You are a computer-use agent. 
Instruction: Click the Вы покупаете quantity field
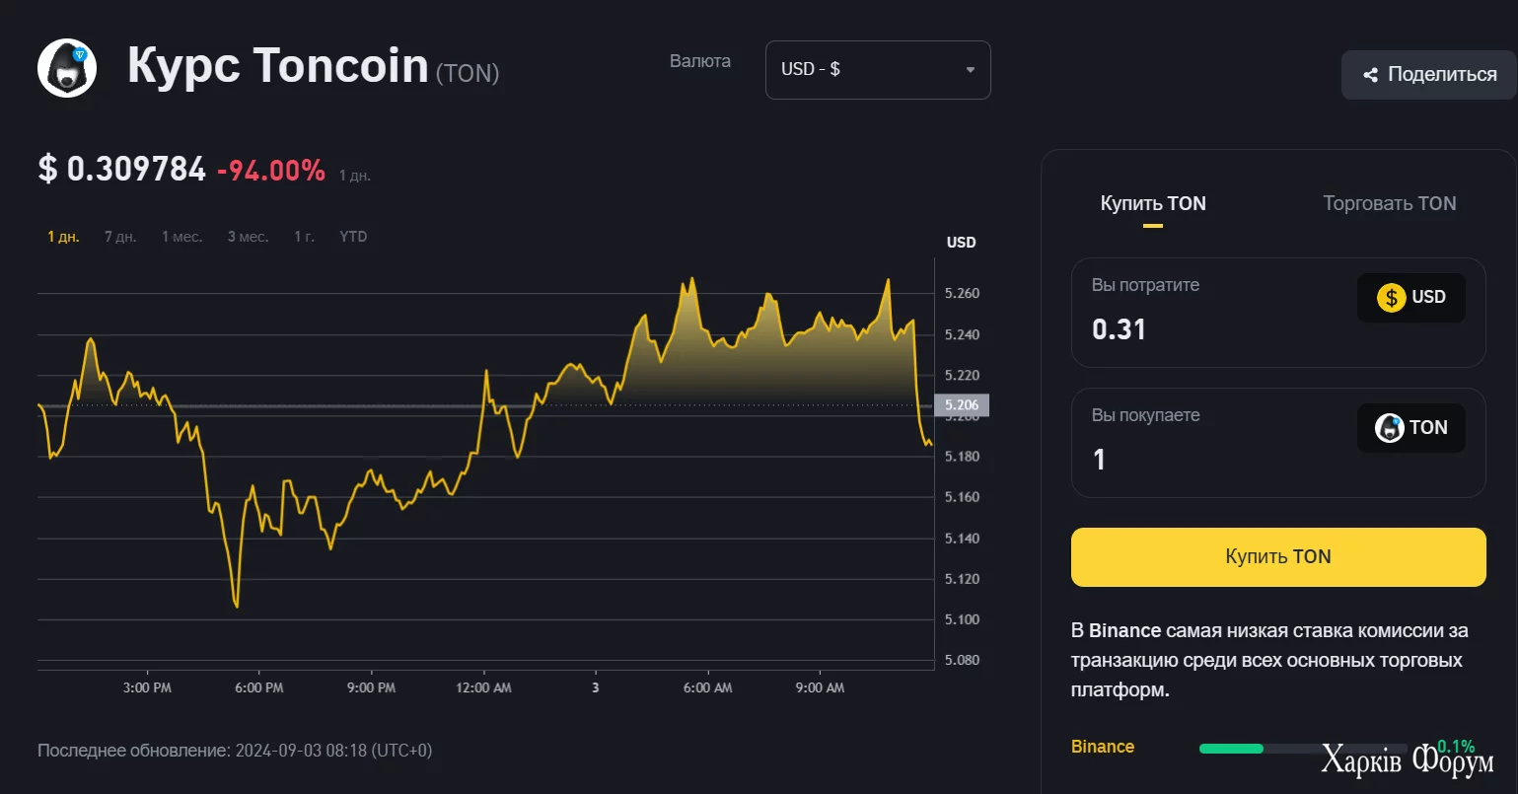[1213, 460]
